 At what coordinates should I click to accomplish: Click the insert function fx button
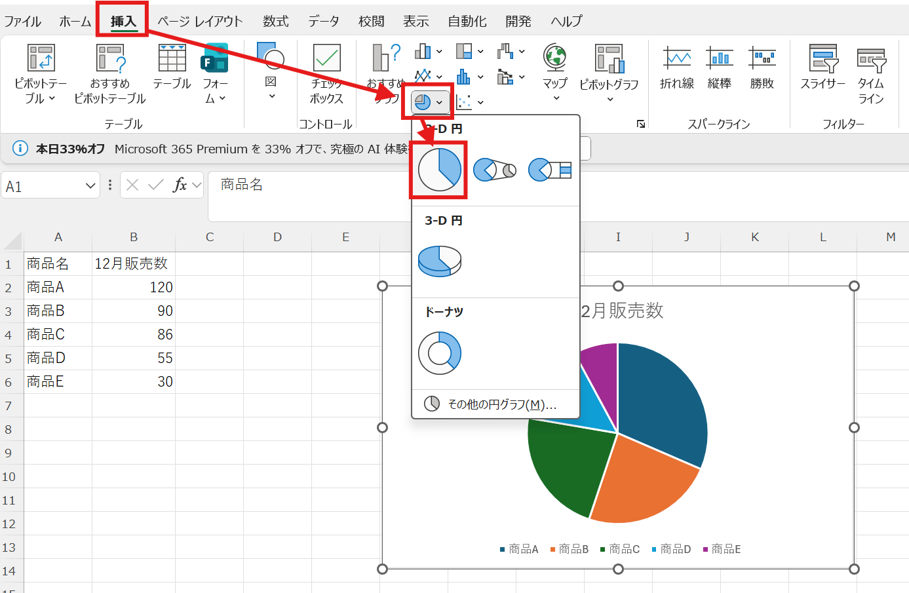(180, 185)
